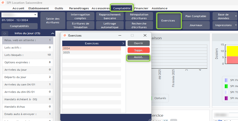This screenshot has height=121, width=238.
Task: Click the Assist. button
Action: point(138,57)
